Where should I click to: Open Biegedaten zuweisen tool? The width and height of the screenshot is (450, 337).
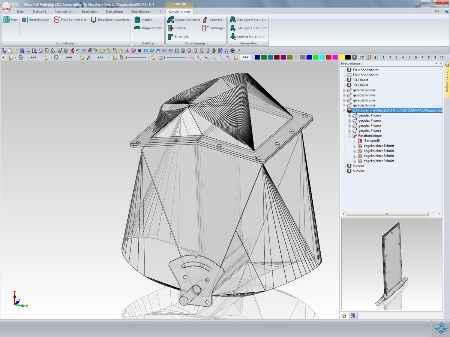110,19
